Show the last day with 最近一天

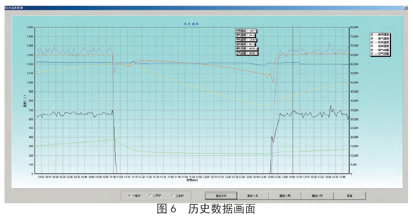(317, 196)
